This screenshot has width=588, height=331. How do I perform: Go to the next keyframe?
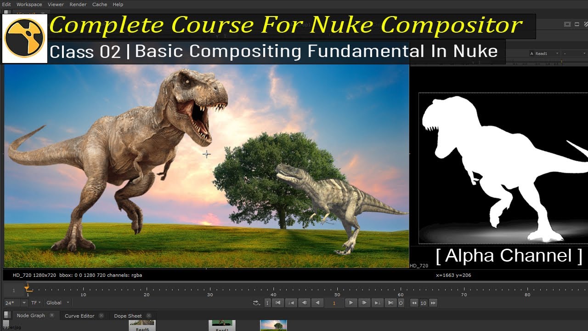pos(377,302)
